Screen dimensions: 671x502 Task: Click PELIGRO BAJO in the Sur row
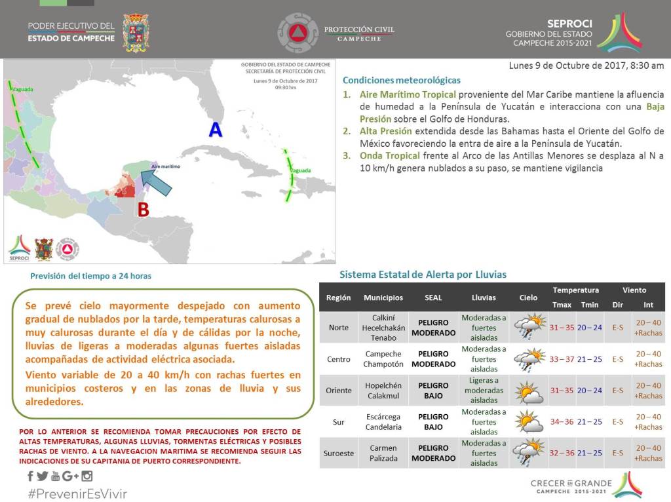pos(433,421)
